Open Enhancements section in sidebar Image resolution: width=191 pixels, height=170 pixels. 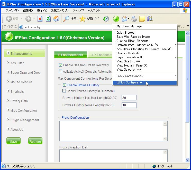pyautogui.click(x=24, y=53)
